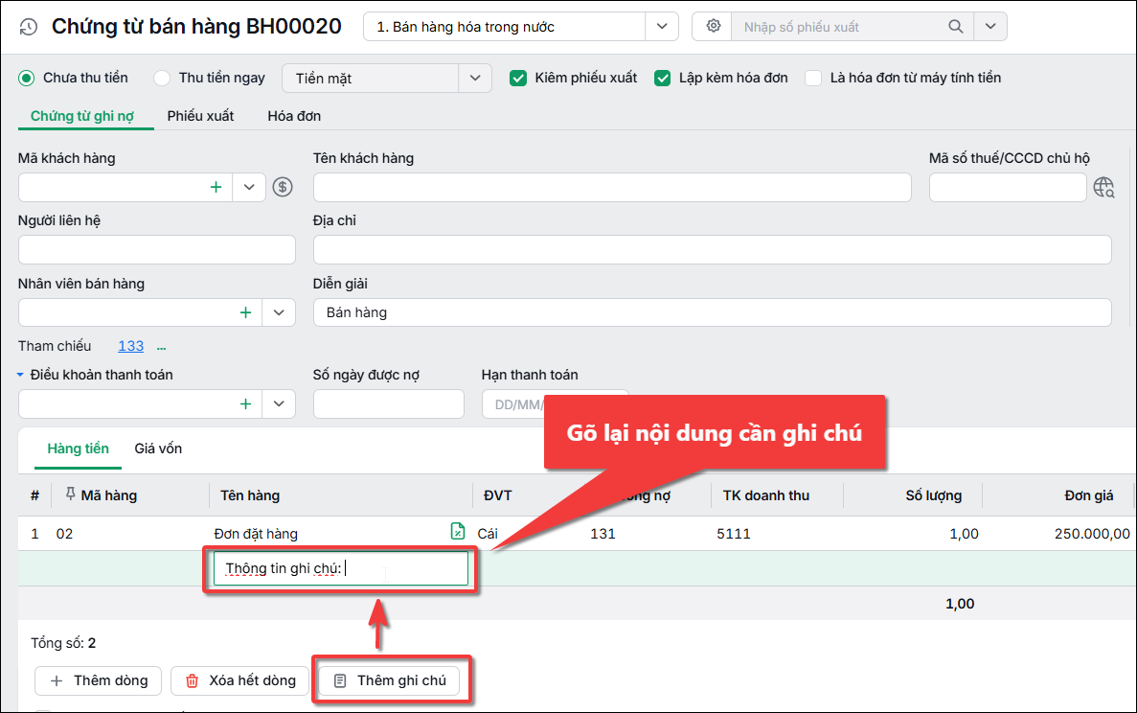Toggle the Lập kèm hóa đơn checkbox
This screenshot has height=713, width=1137.
pyautogui.click(x=662, y=78)
